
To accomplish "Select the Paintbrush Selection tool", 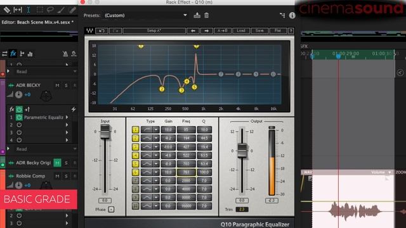I will point(61,10).
